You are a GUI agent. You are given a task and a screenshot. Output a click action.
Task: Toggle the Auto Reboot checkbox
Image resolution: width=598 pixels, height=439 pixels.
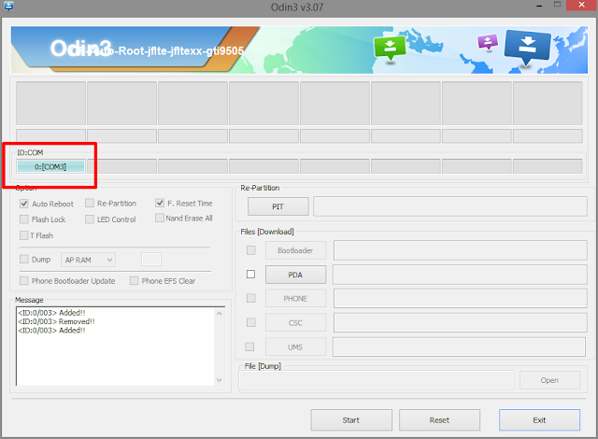click(x=24, y=204)
